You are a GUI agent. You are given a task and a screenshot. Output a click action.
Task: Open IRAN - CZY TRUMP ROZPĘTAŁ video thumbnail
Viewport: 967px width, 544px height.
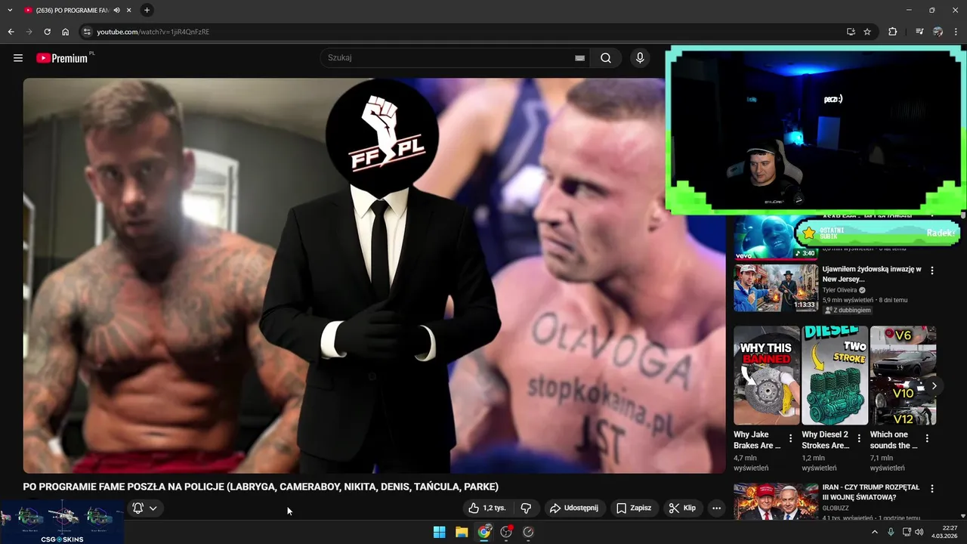point(776,502)
